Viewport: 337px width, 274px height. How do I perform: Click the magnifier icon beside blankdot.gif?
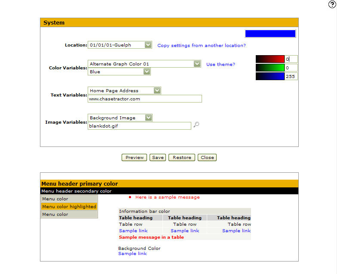[x=196, y=125]
